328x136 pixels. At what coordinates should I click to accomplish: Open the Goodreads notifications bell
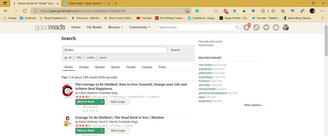[246, 27]
